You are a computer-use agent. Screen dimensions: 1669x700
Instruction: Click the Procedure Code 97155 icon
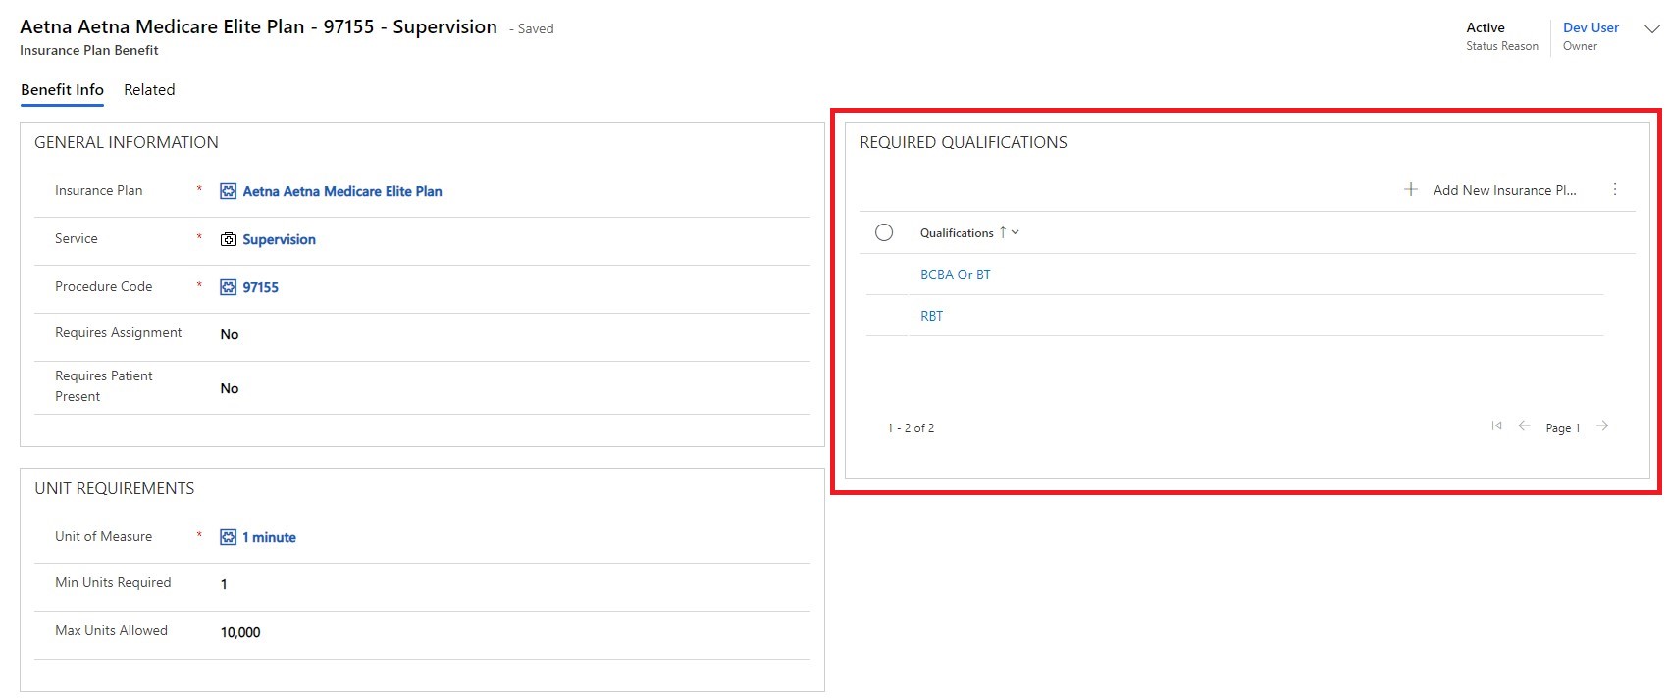228,287
